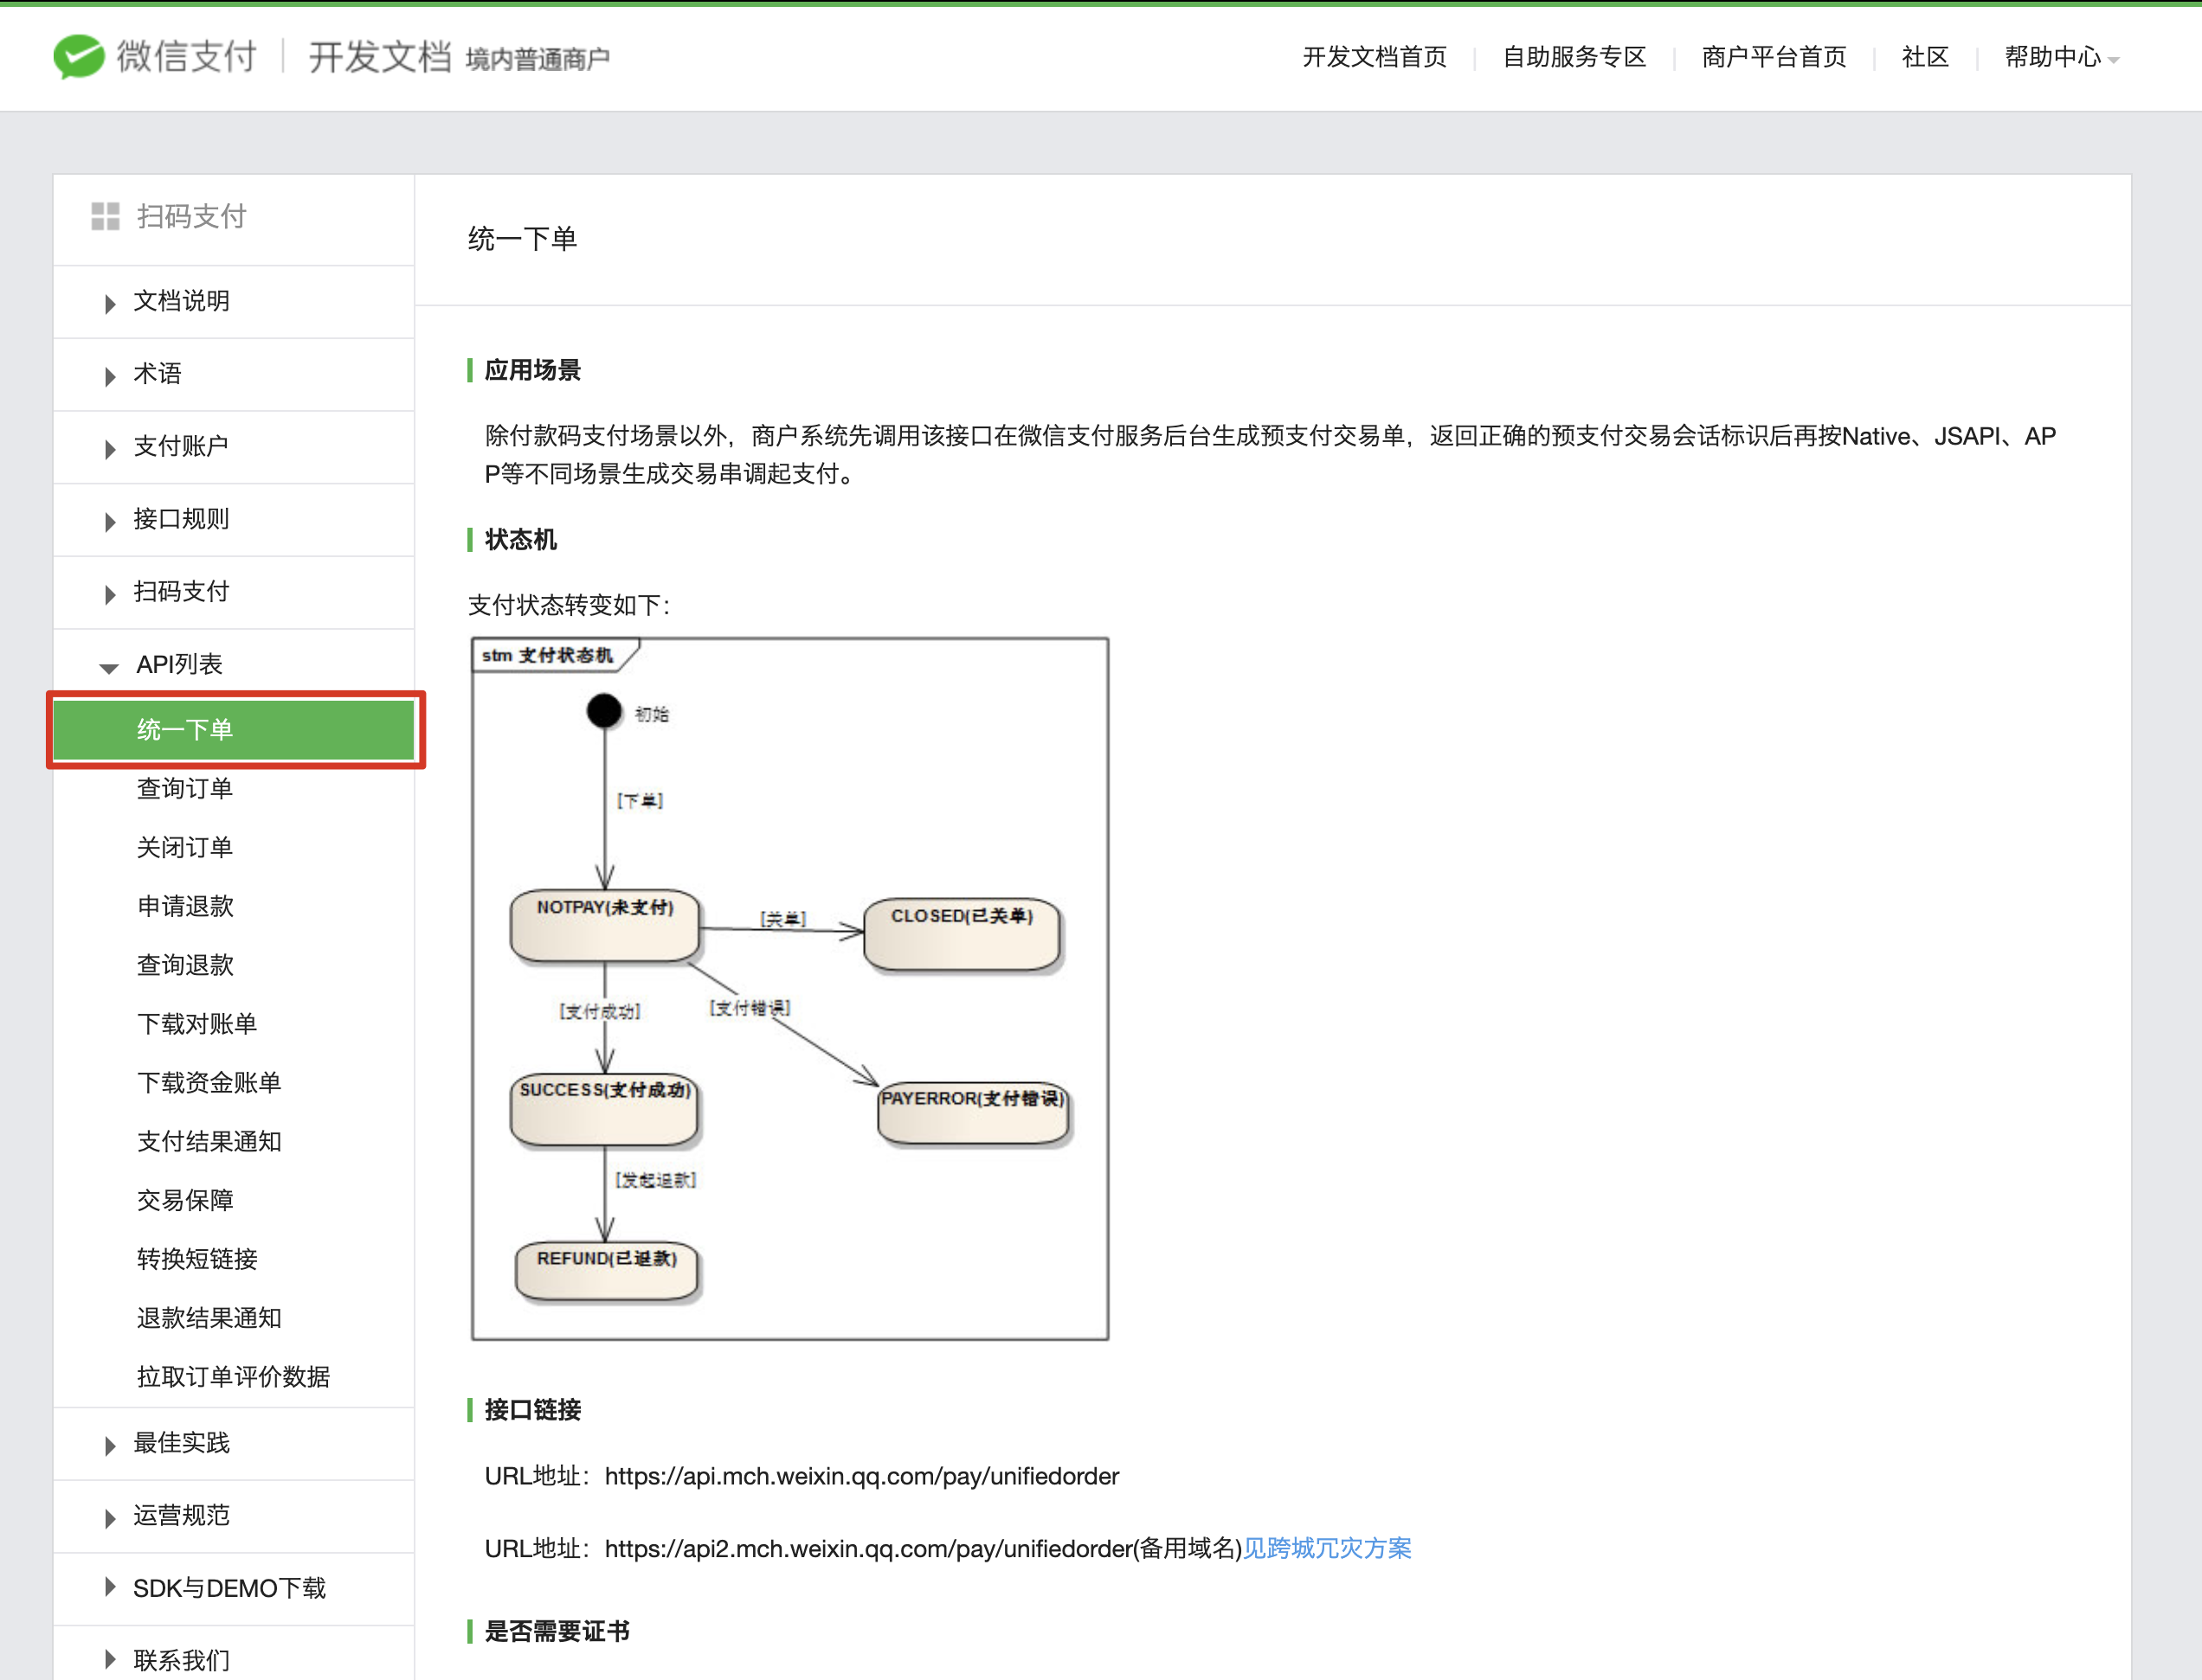Expand the 接口规则 sidebar section
The image size is (2202, 1680).
pos(181,519)
